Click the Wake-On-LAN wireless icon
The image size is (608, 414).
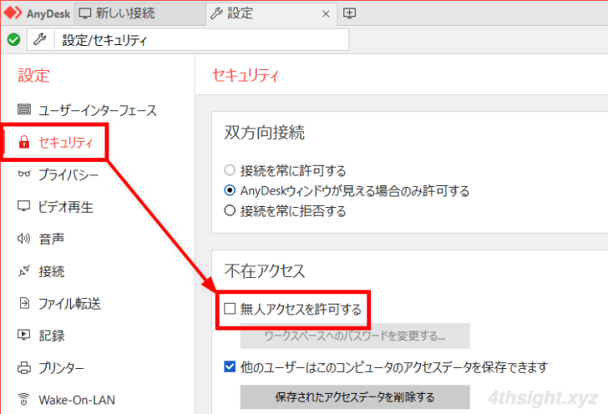23,399
